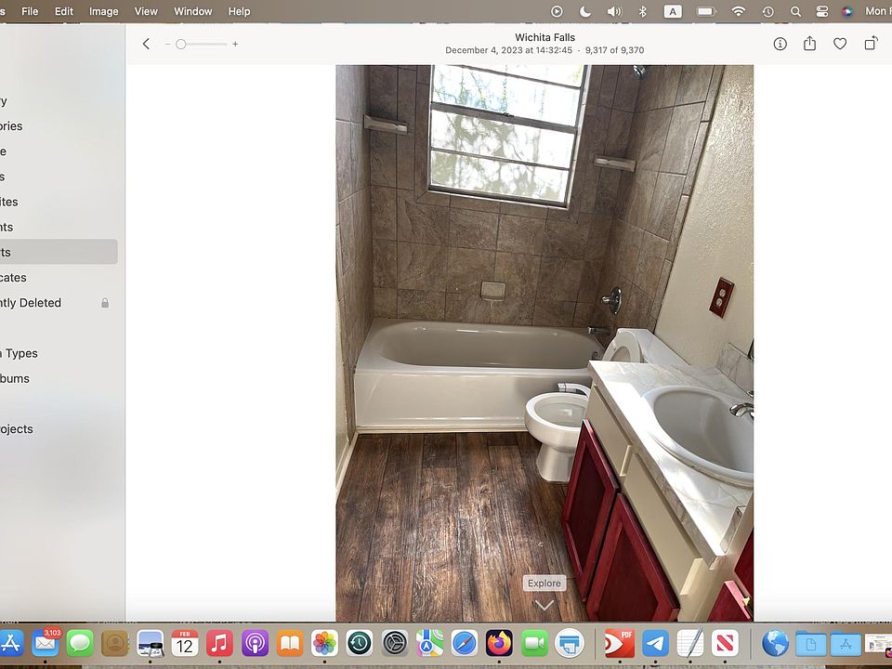Open the View menu
The height and width of the screenshot is (669, 892).
pyautogui.click(x=146, y=11)
